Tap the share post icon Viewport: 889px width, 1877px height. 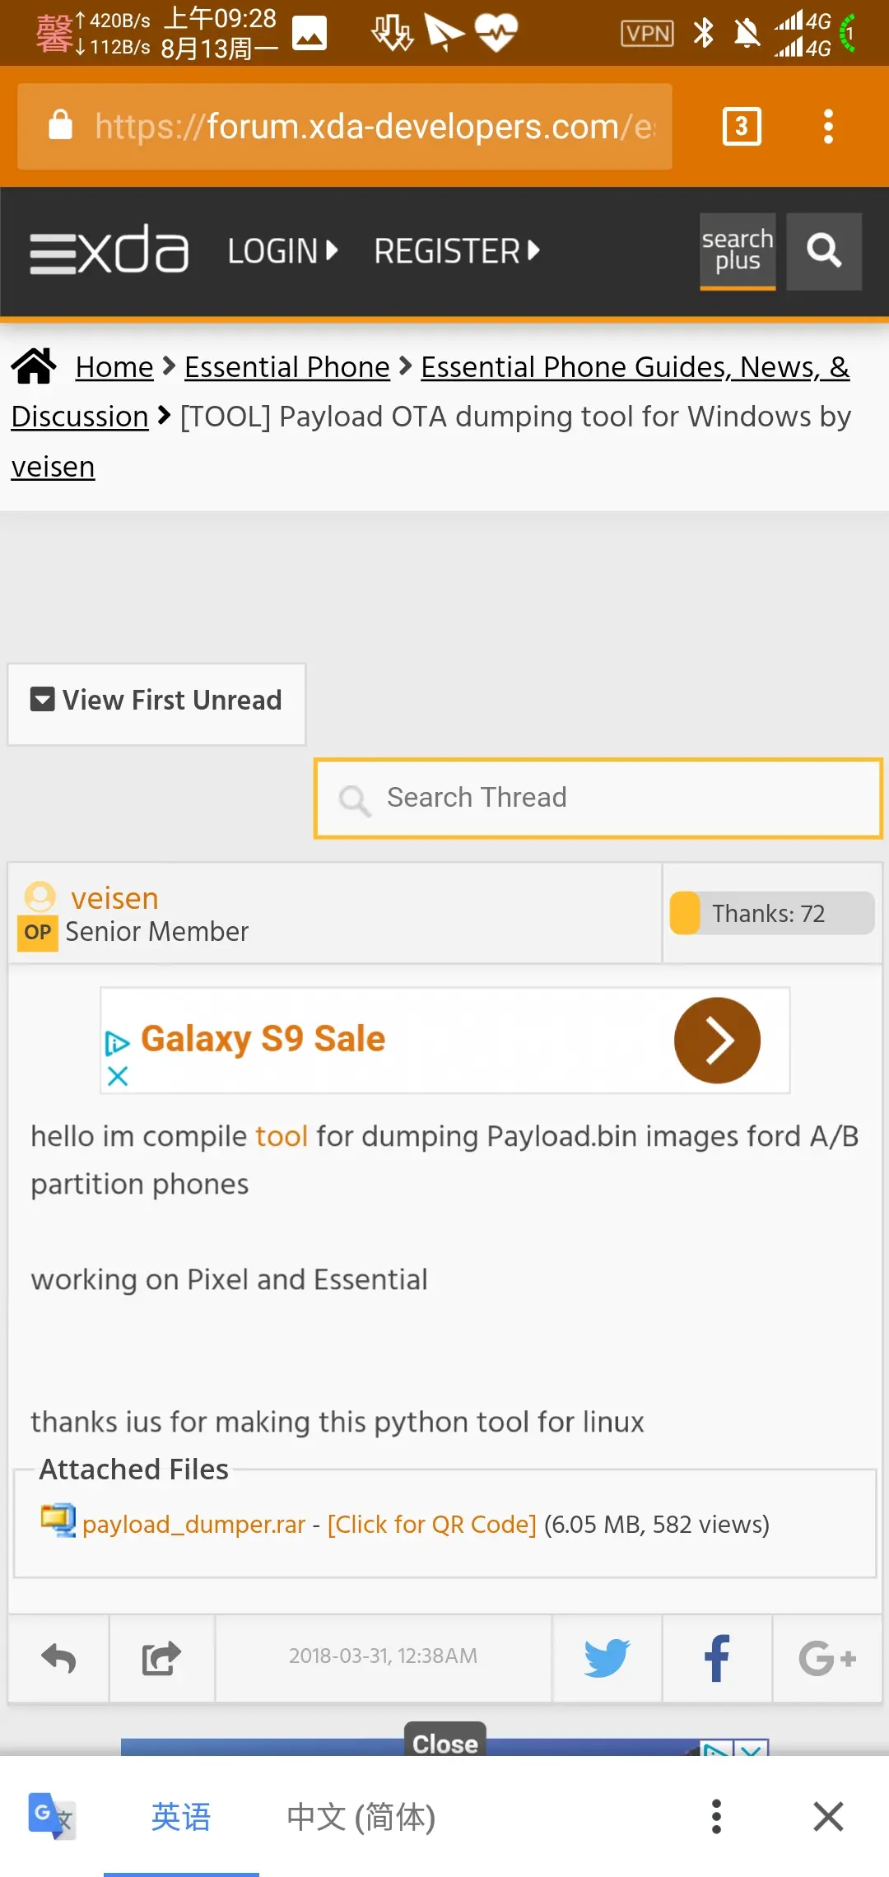[x=161, y=1657]
